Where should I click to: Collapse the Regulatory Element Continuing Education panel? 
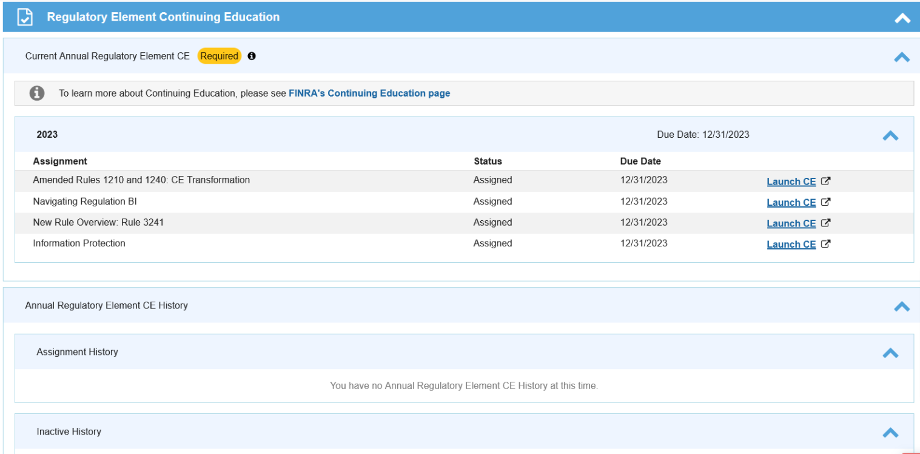(x=902, y=18)
